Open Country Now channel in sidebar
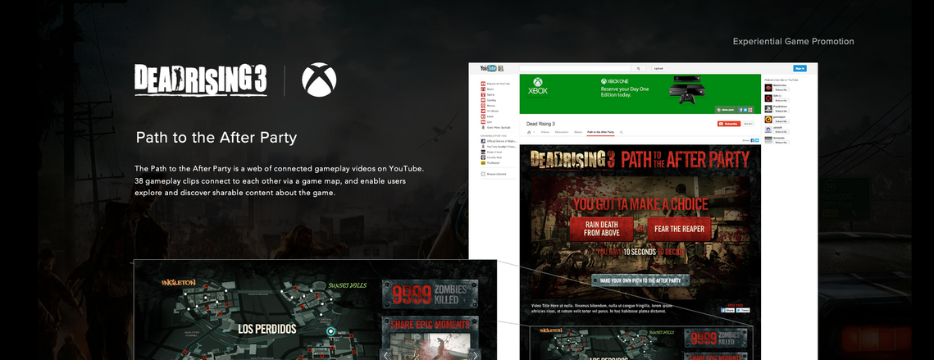 [491, 157]
